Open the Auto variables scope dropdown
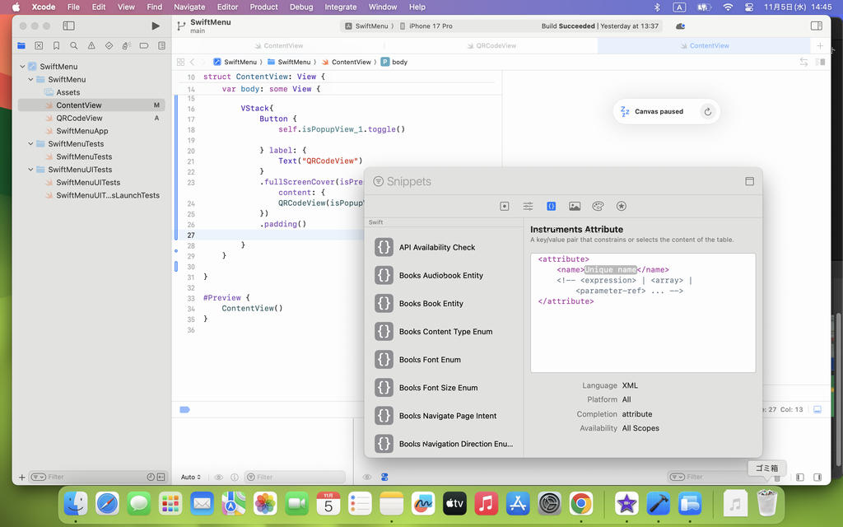843x527 pixels. pos(192,477)
